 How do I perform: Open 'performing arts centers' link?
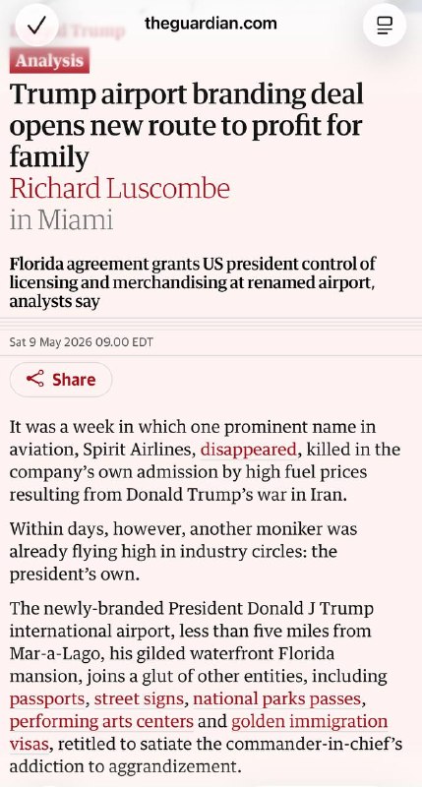point(101,722)
